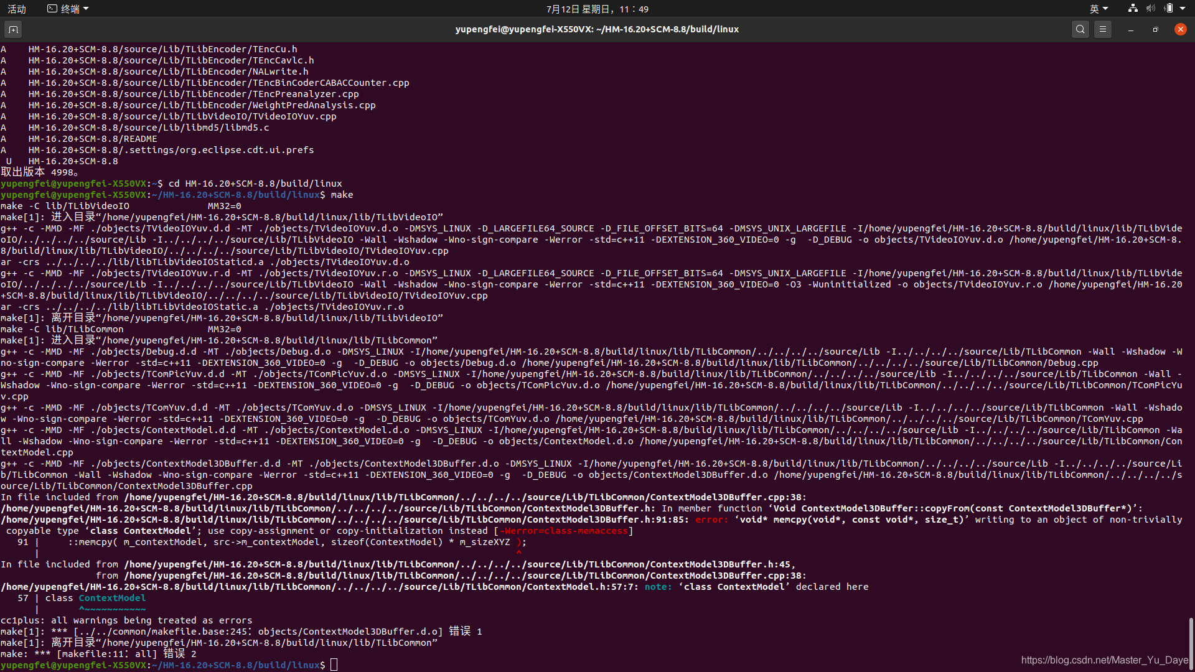Click the 'TEncCavlc.h' file path line
1195x672 pixels.
(157, 60)
